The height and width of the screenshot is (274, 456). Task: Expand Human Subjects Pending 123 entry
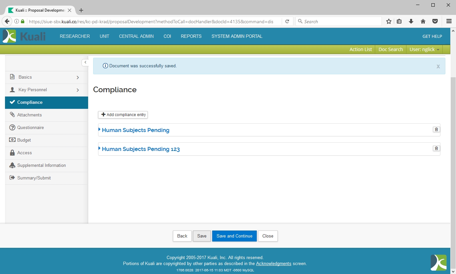click(x=141, y=149)
